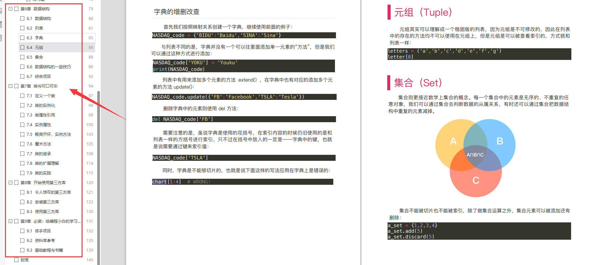Go to bookmark 8.3 使用第三方库
Viewport: 591px width, 265px height.
pyautogui.click(x=43, y=212)
